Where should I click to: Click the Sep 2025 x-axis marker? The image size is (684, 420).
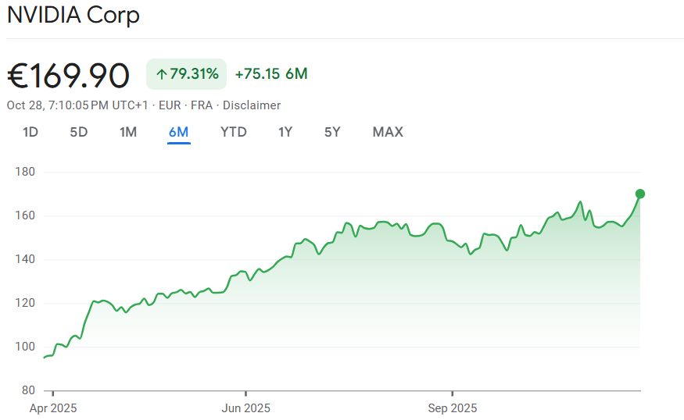452,408
